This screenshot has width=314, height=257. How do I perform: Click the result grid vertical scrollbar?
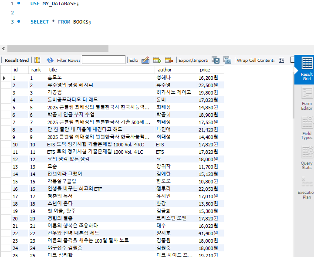(293, 95)
